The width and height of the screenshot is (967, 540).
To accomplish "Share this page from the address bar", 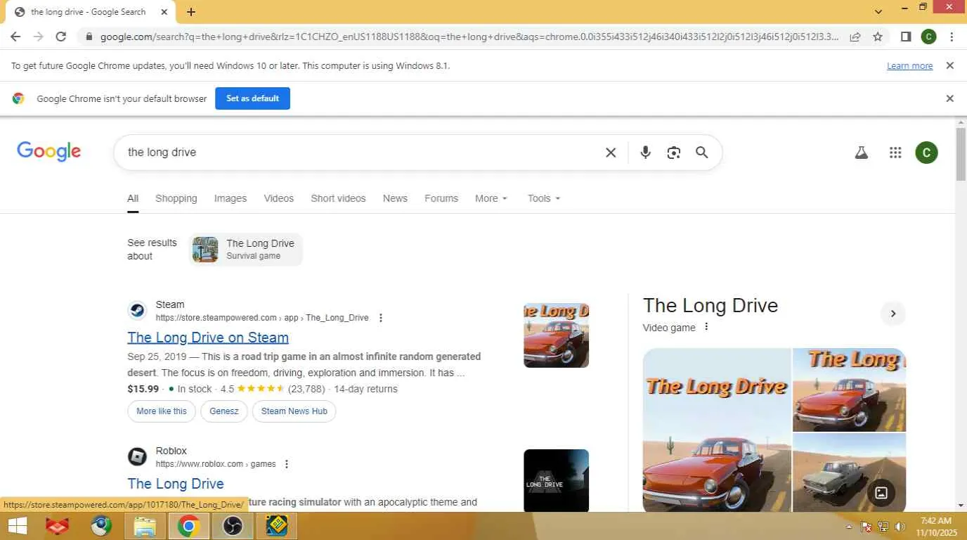I will (855, 37).
